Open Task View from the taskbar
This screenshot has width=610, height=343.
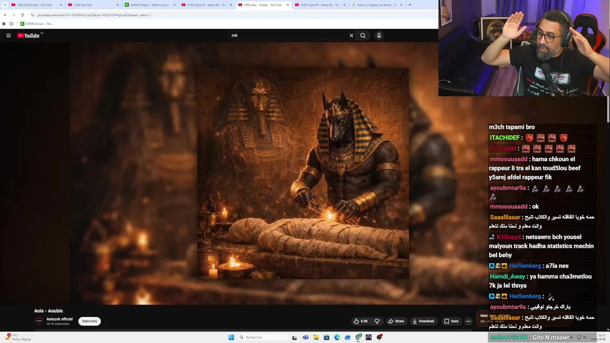click(x=295, y=337)
